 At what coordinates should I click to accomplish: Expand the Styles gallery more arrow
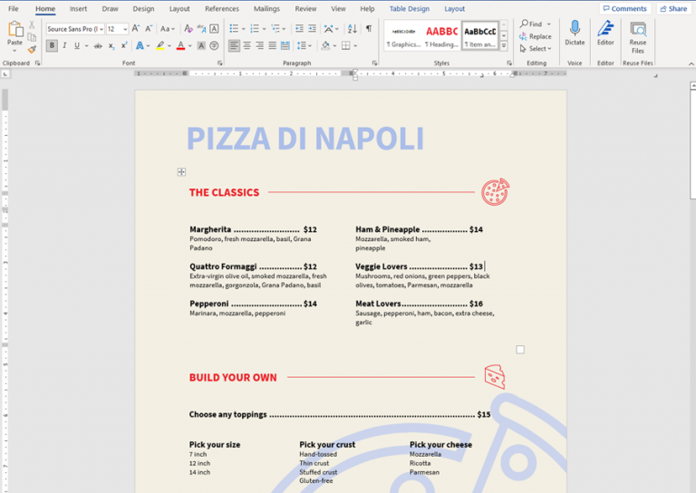click(507, 50)
